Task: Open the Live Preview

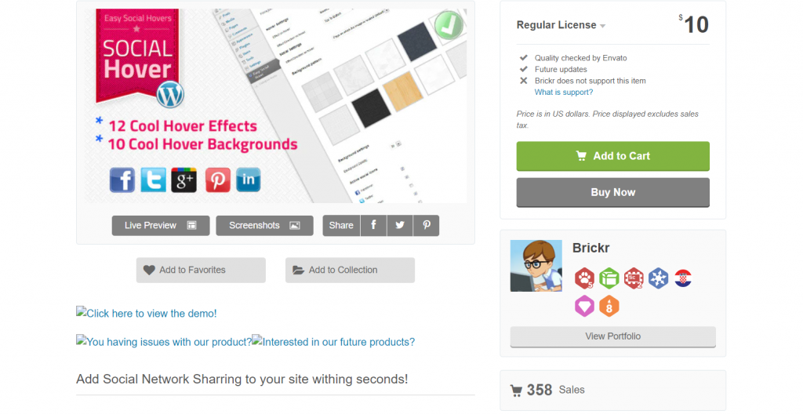Action: (x=161, y=225)
